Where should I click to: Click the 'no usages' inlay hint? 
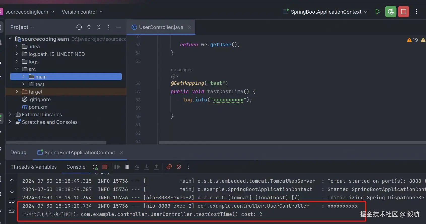[x=181, y=70]
